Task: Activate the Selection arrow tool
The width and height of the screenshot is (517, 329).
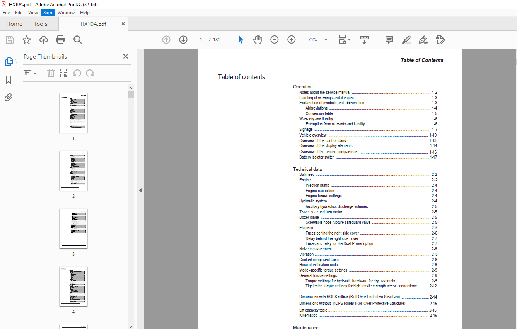Action: [x=241, y=40]
